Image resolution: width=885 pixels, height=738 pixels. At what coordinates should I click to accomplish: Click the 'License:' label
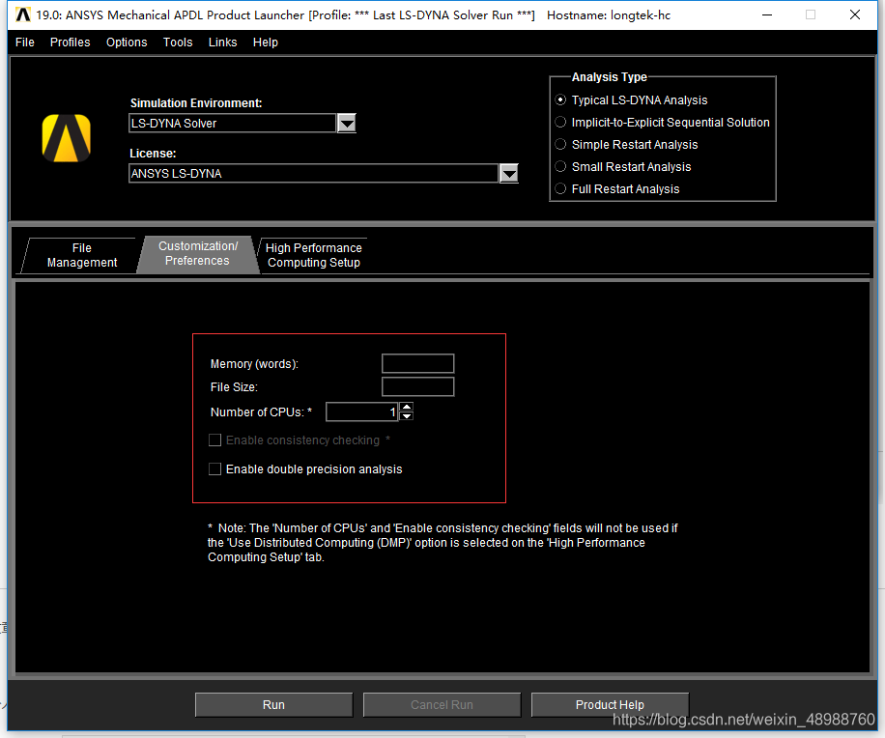click(x=153, y=154)
